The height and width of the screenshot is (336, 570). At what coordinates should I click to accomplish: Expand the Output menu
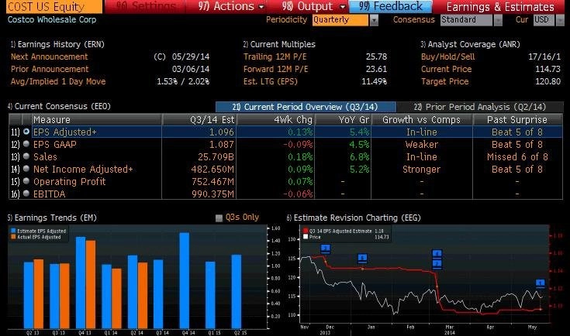coord(313,6)
